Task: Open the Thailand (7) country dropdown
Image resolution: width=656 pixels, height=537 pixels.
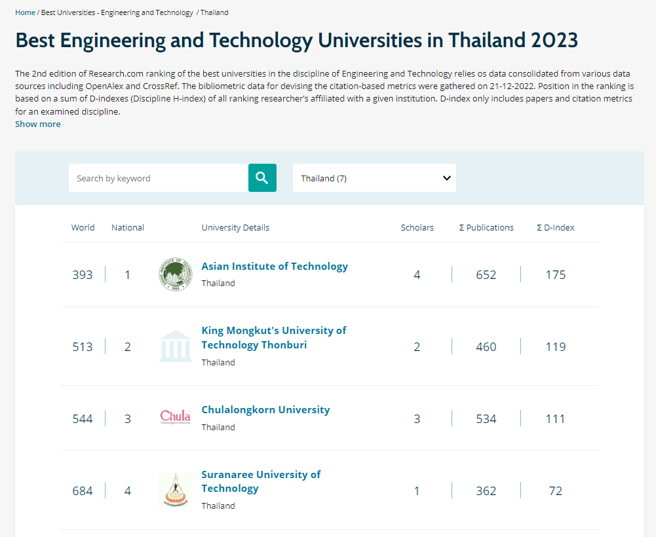Action: coord(374,177)
